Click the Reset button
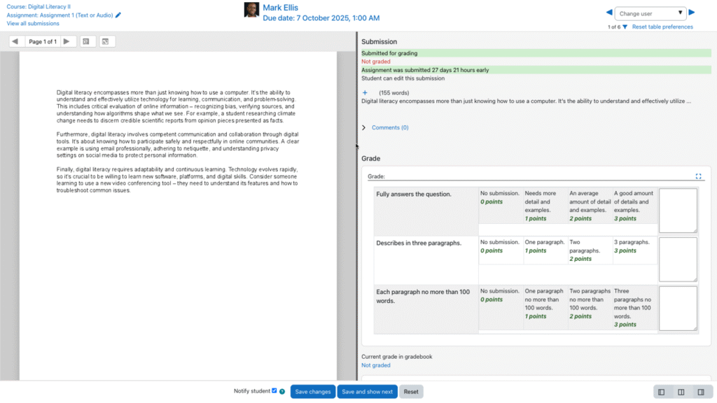 [x=410, y=391]
